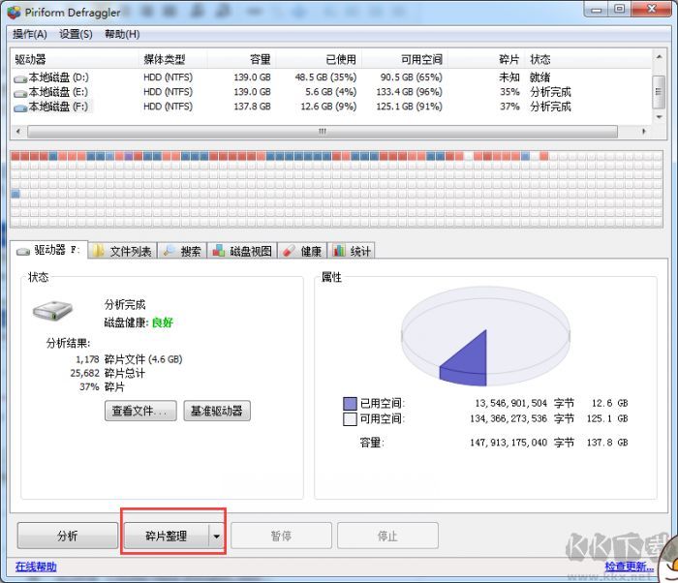Click the 基准驱动器 button
678x583 pixels.
coord(216,411)
